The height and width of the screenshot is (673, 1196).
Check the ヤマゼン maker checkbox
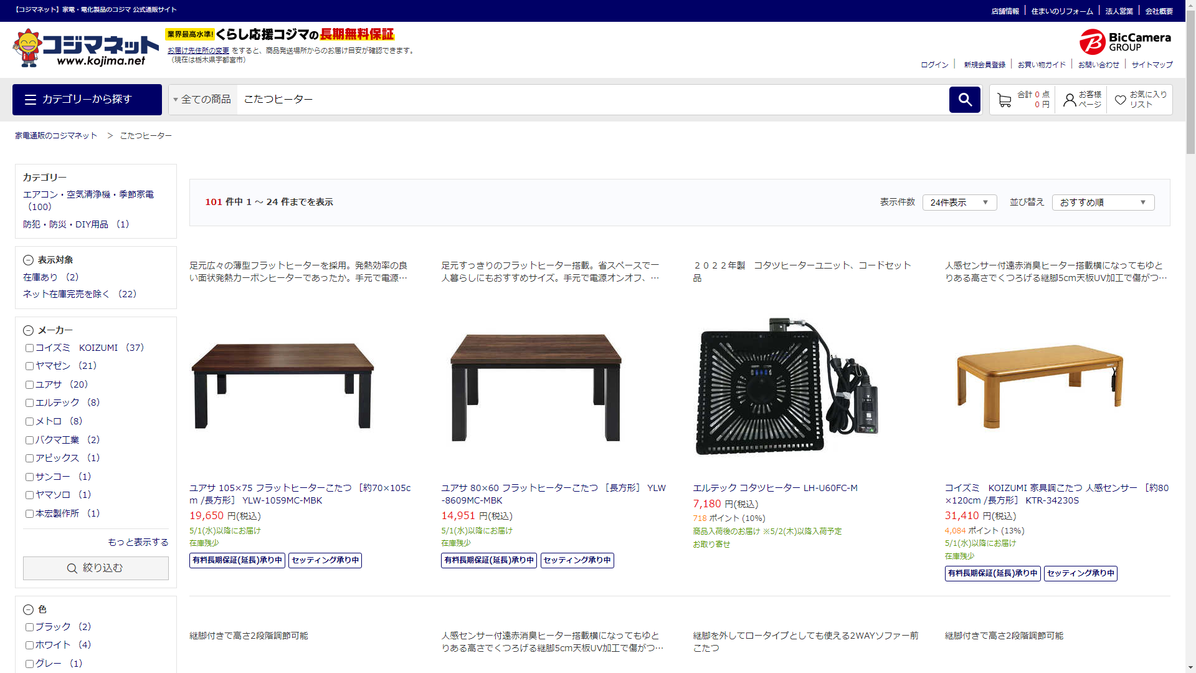tap(29, 366)
